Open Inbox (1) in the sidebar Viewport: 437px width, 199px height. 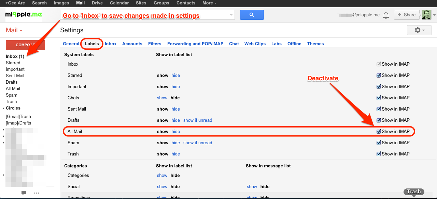point(15,56)
